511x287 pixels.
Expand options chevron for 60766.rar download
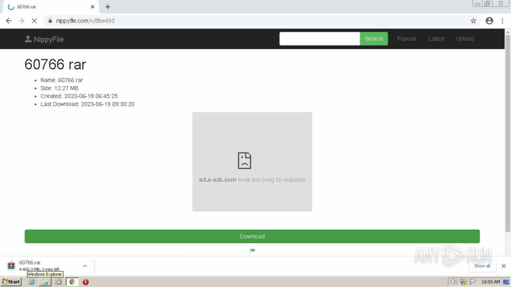85,266
